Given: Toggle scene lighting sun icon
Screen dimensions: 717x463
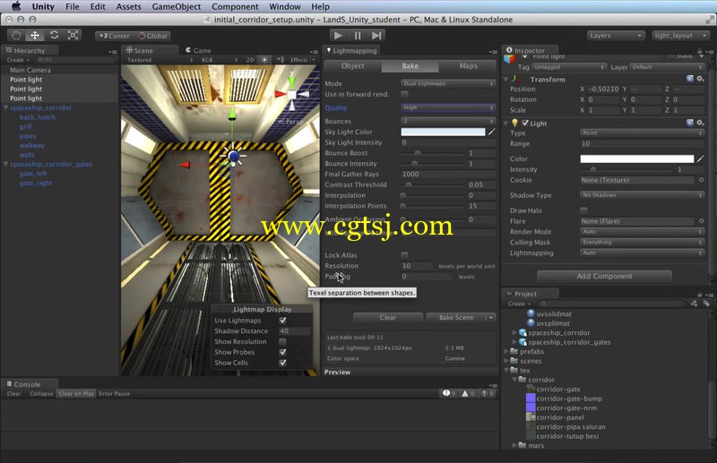Looking at the screenshot, I should (264, 60).
